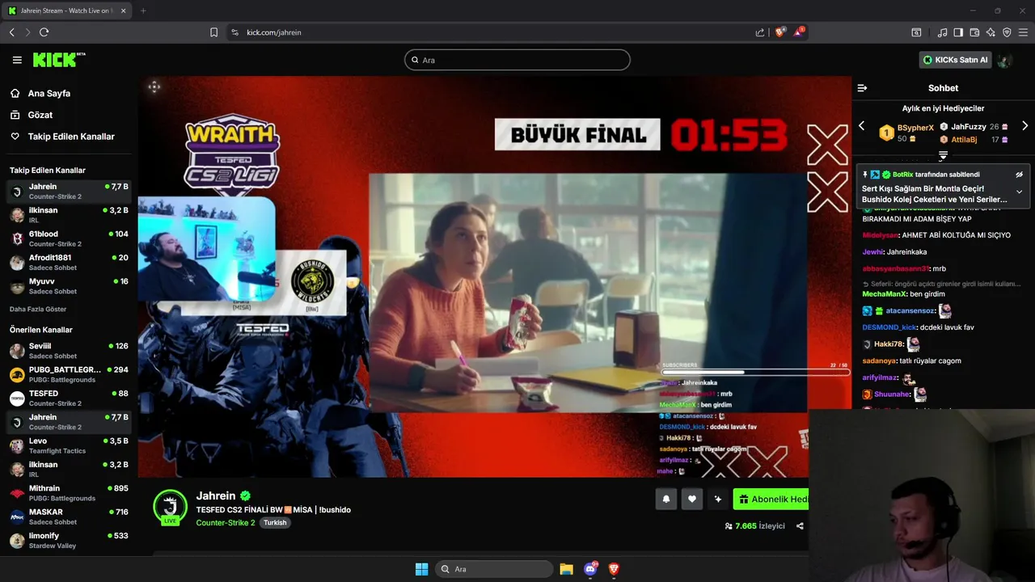Open MASKAR recommended channel

point(69,517)
